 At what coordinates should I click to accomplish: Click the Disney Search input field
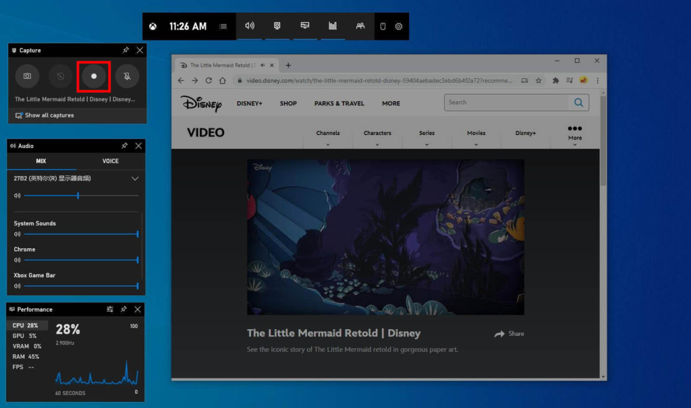tap(506, 103)
